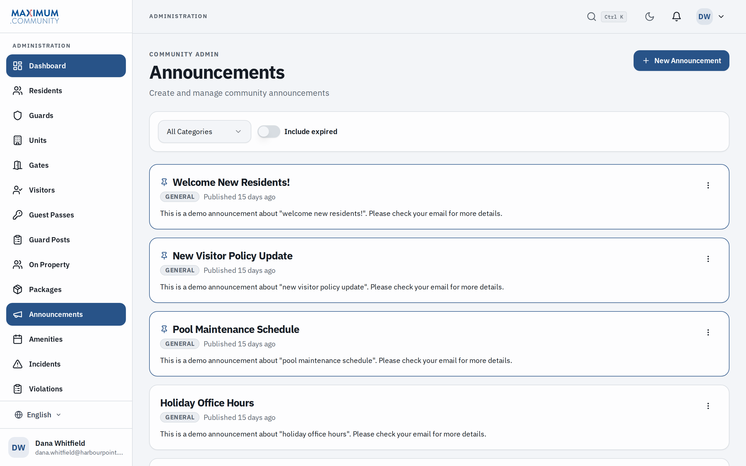Switch to dark mode via moon icon
The height and width of the screenshot is (466, 746).
click(650, 17)
